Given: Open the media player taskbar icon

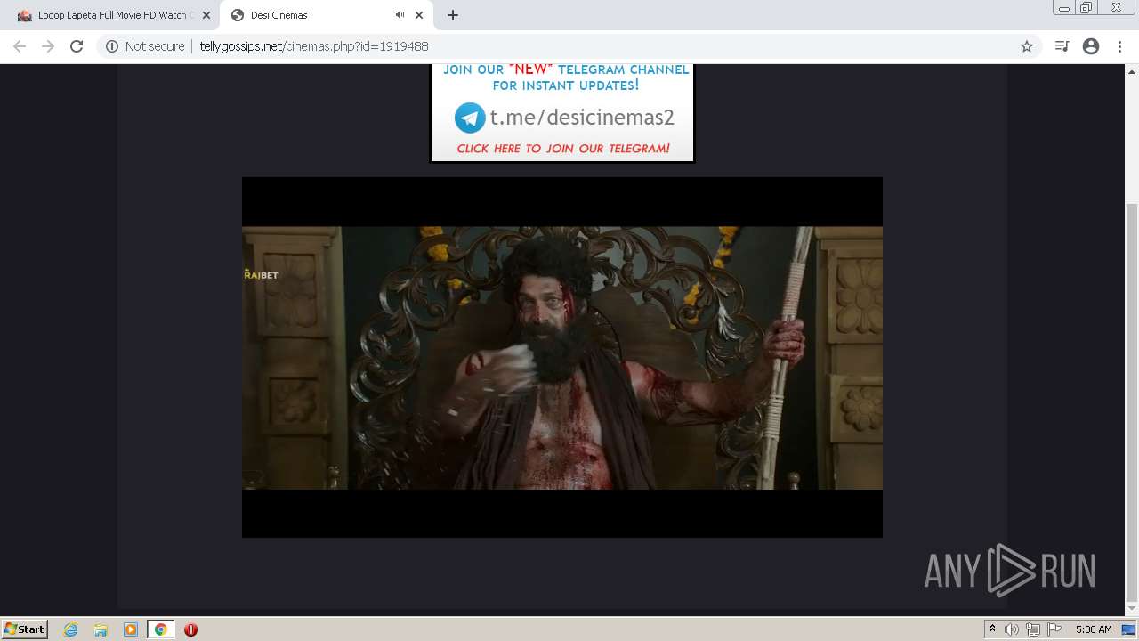Looking at the screenshot, I should (131, 629).
